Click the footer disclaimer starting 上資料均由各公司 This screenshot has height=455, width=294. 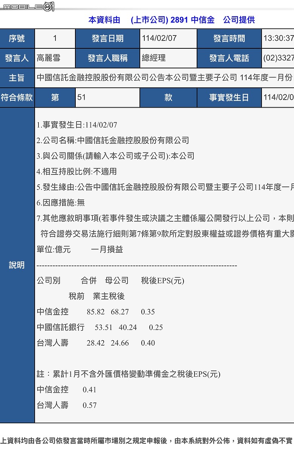pyautogui.click(x=147, y=441)
